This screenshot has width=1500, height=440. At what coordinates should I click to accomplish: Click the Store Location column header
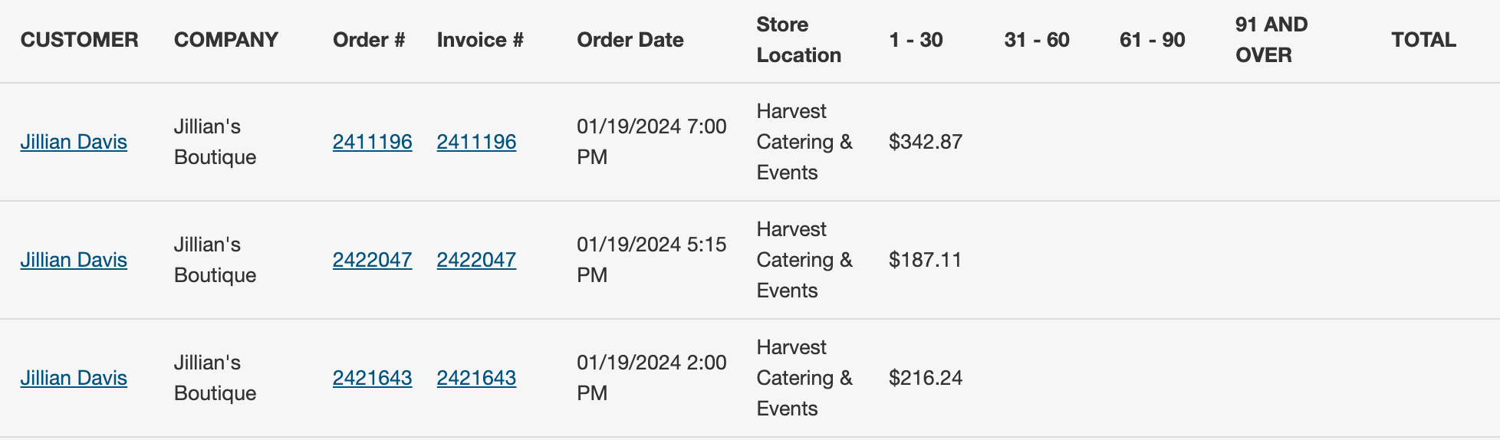tap(798, 40)
